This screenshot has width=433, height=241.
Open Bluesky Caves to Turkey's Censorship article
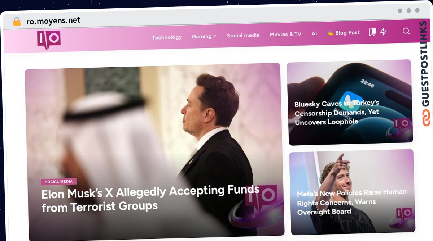point(337,113)
